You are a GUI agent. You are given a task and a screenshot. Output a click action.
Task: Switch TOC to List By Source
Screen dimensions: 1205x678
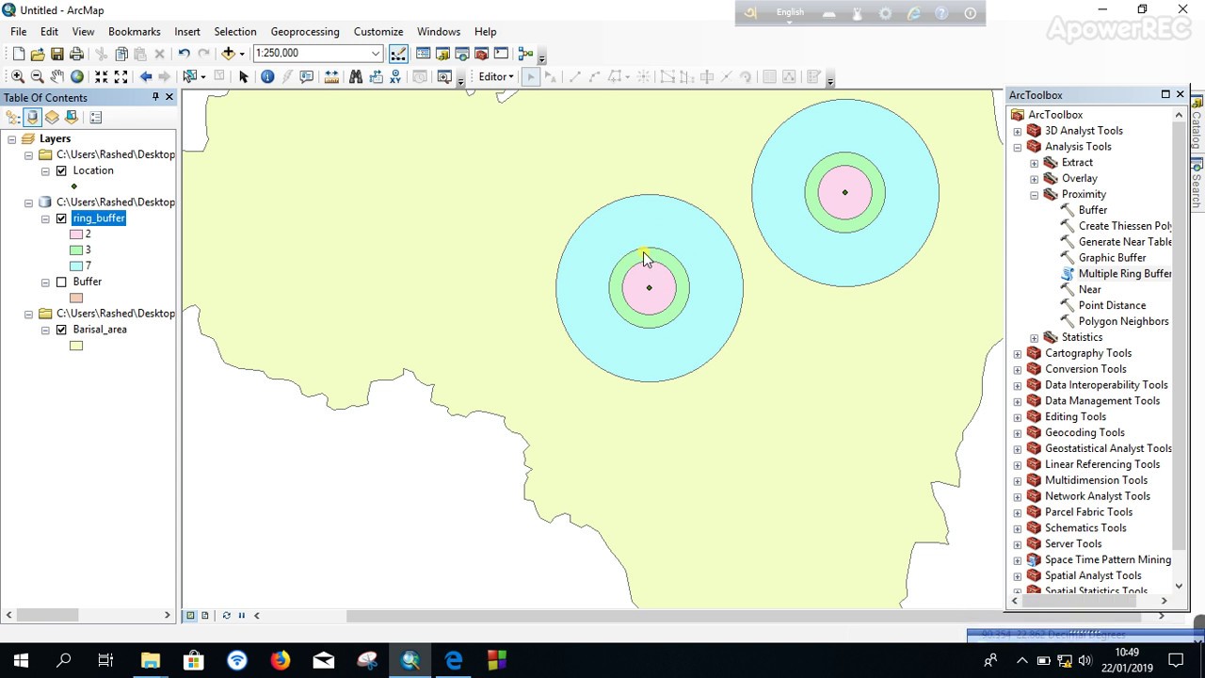pyautogui.click(x=33, y=118)
